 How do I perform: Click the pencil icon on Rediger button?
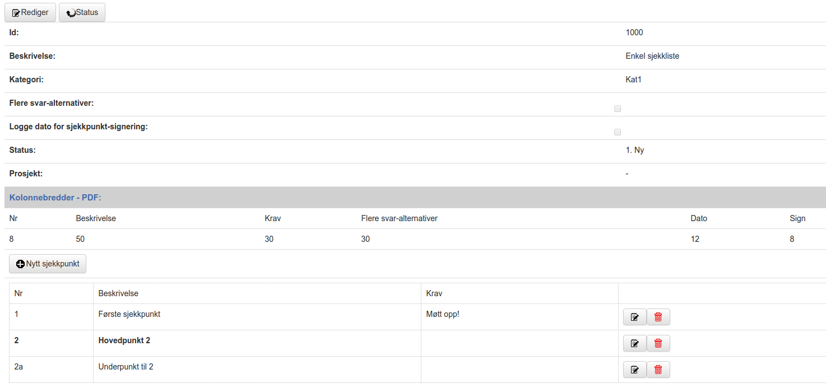(x=16, y=13)
